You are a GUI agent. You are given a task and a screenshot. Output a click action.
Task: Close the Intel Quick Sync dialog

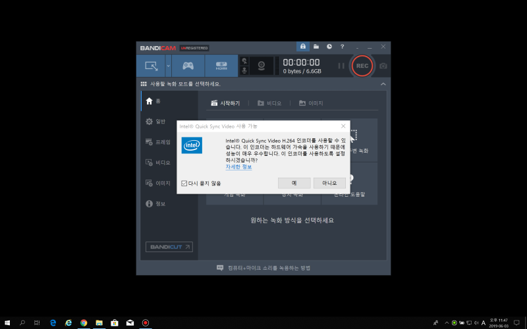click(343, 126)
